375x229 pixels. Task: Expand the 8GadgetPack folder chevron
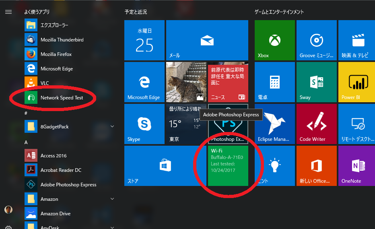(x=112, y=126)
